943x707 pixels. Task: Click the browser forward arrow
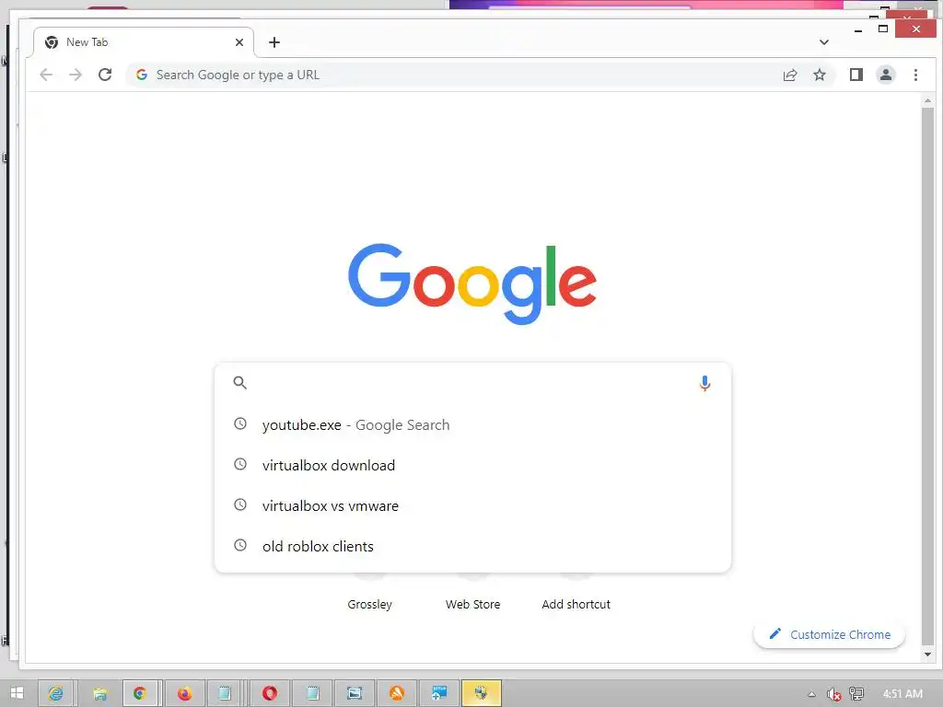tap(76, 75)
